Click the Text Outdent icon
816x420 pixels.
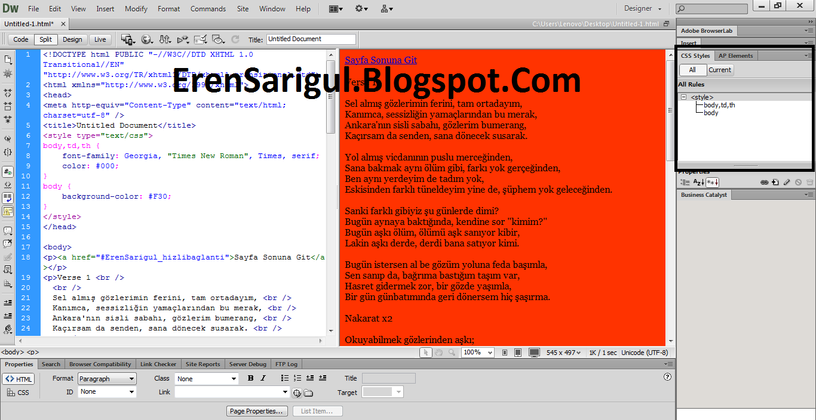pyautogui.click(x=310, y=378)
